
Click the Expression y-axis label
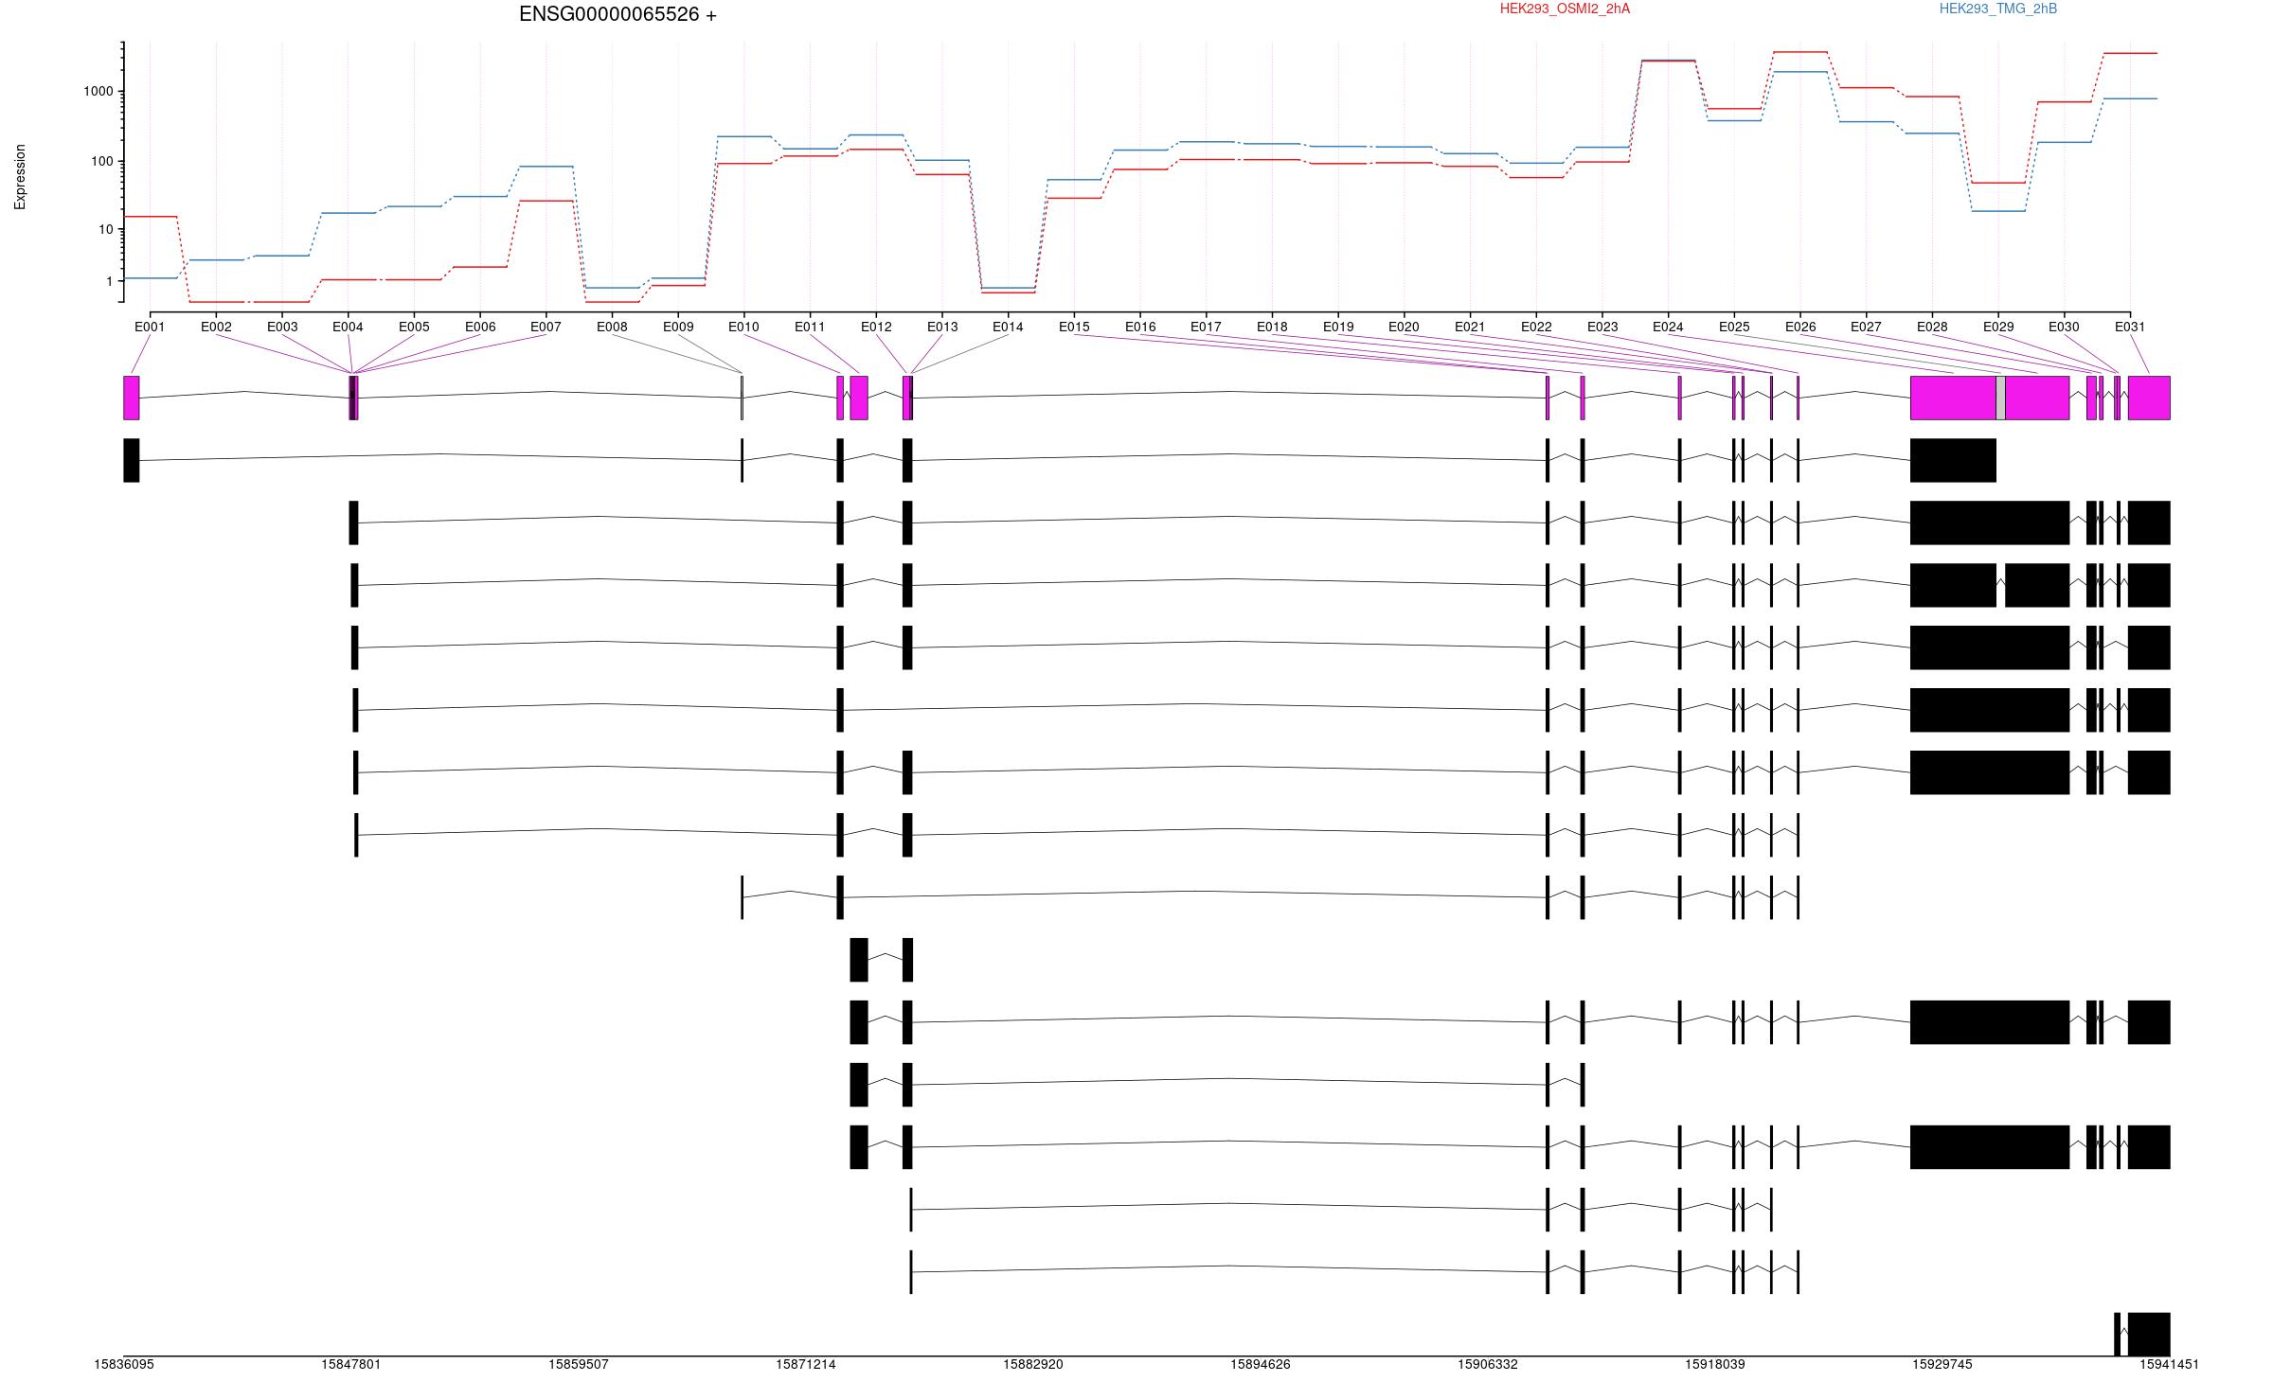click(x=20, y=177)
